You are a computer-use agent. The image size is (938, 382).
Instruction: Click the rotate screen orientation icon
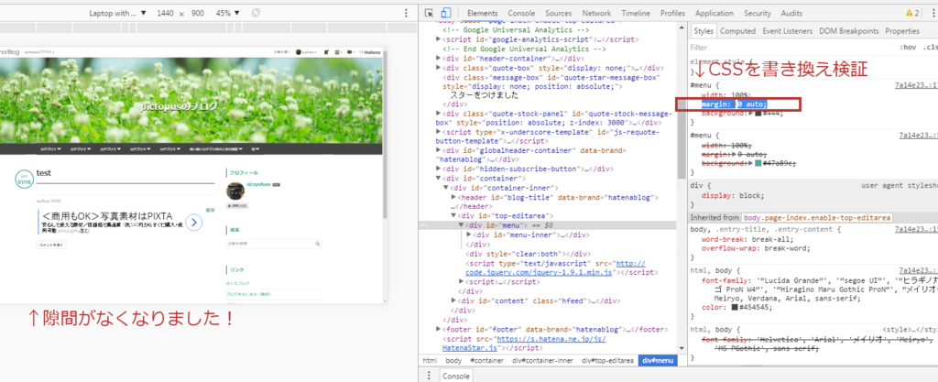point(256,13)
